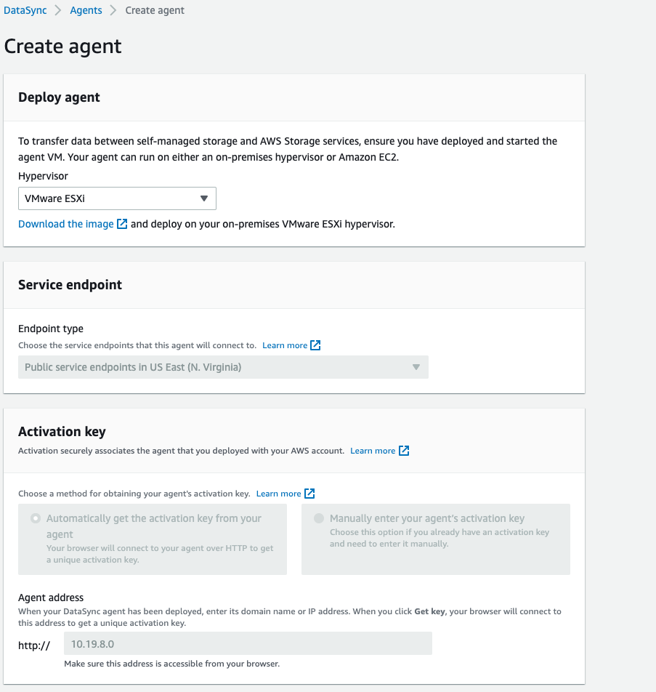This screenshot has height=692, width=656.
Task: Click the Activation key section heading
Action: tap(60, 432)
